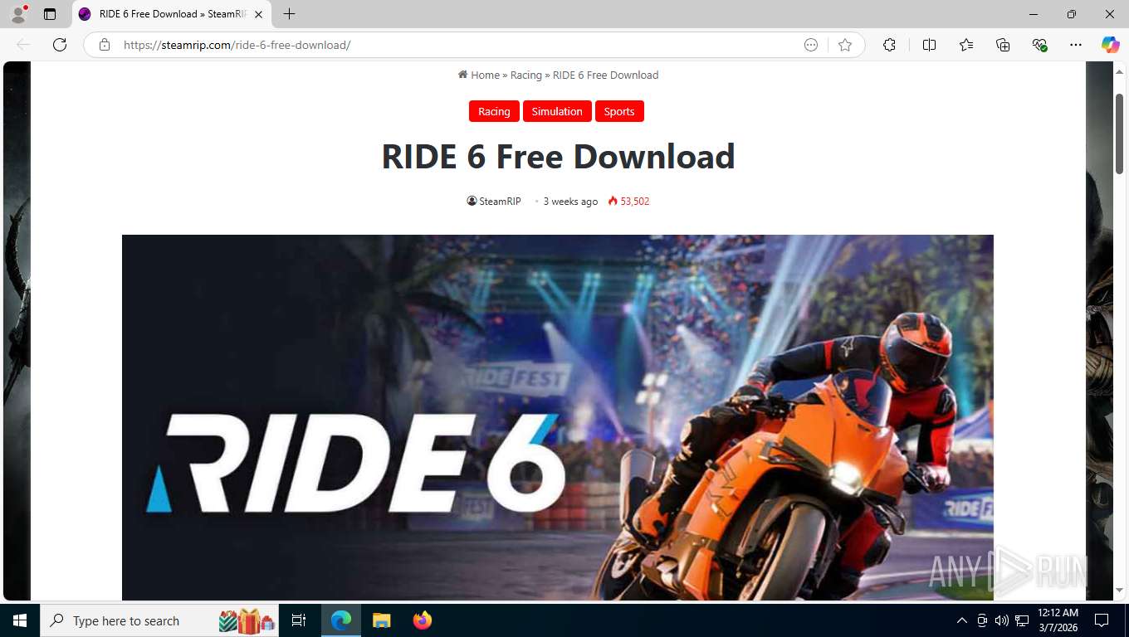This screenshot has width=1129, height=637.
Task: Open the SteamRIP author link
Action: tap(494, 202)
